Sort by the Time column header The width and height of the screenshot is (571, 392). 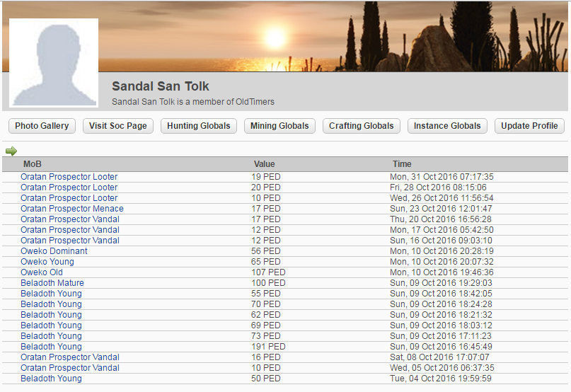coord(402,164)
